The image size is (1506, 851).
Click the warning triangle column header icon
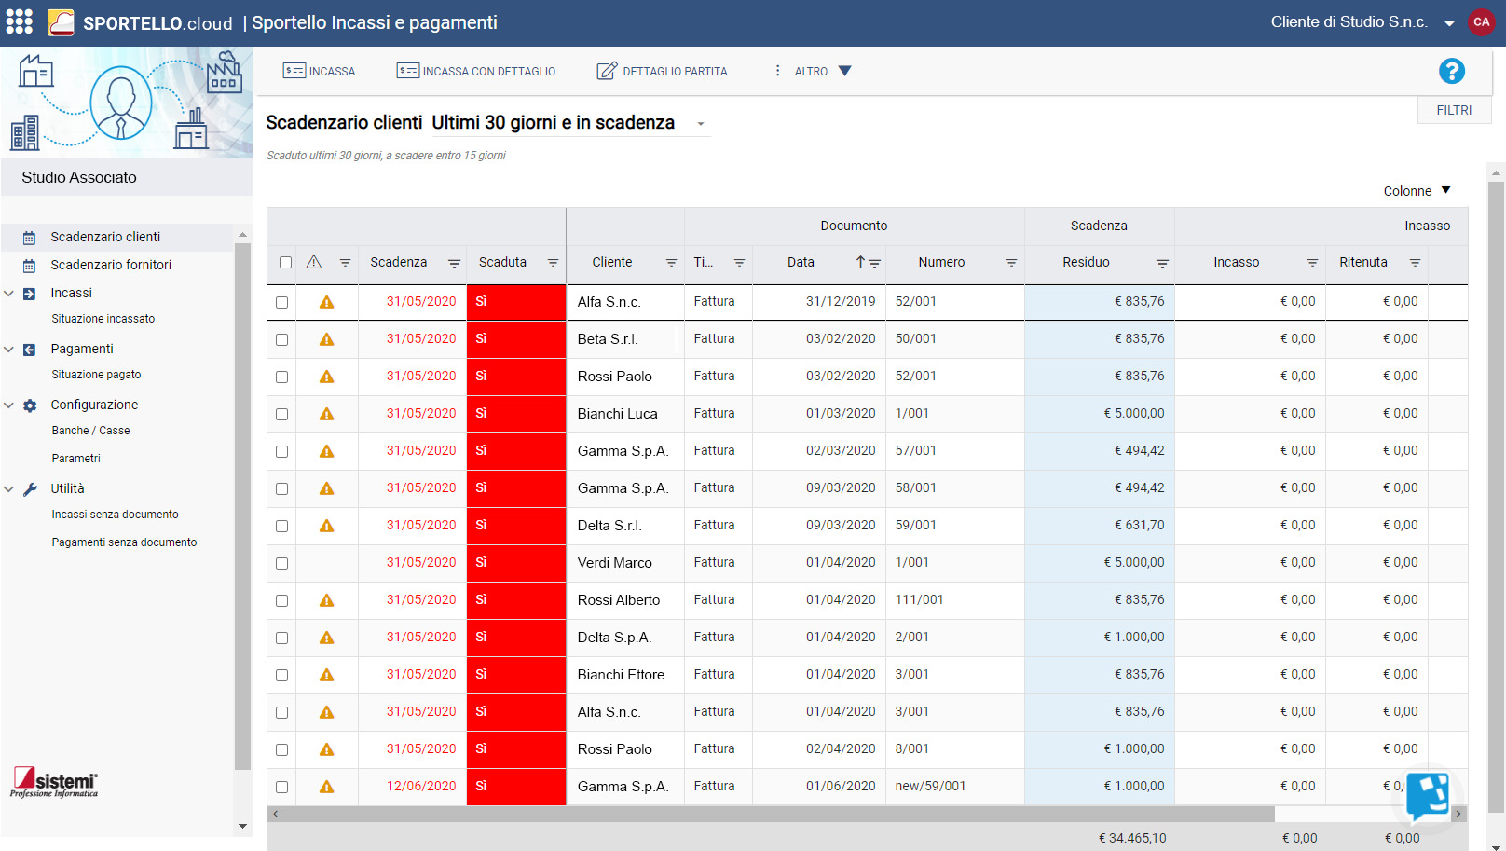pyautogui.click(x=314, y=263)
